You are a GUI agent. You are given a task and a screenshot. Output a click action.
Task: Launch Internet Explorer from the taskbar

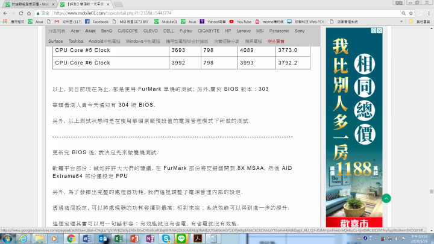coord(24,239)
